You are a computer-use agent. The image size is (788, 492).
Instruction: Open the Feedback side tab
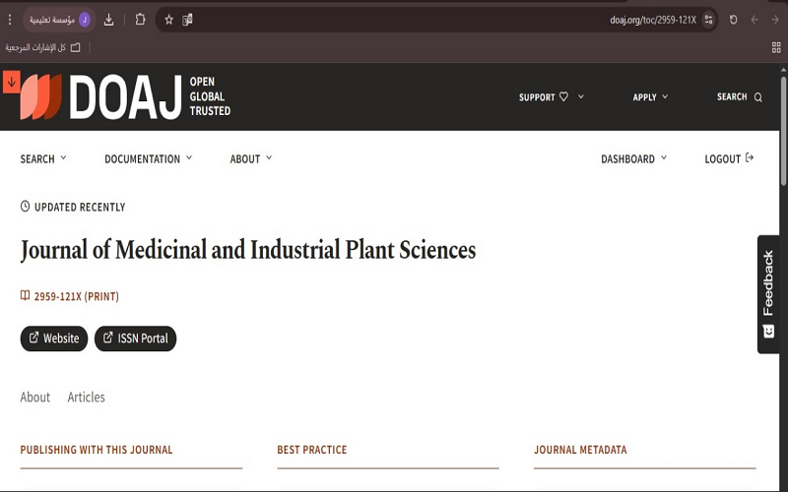768,293
